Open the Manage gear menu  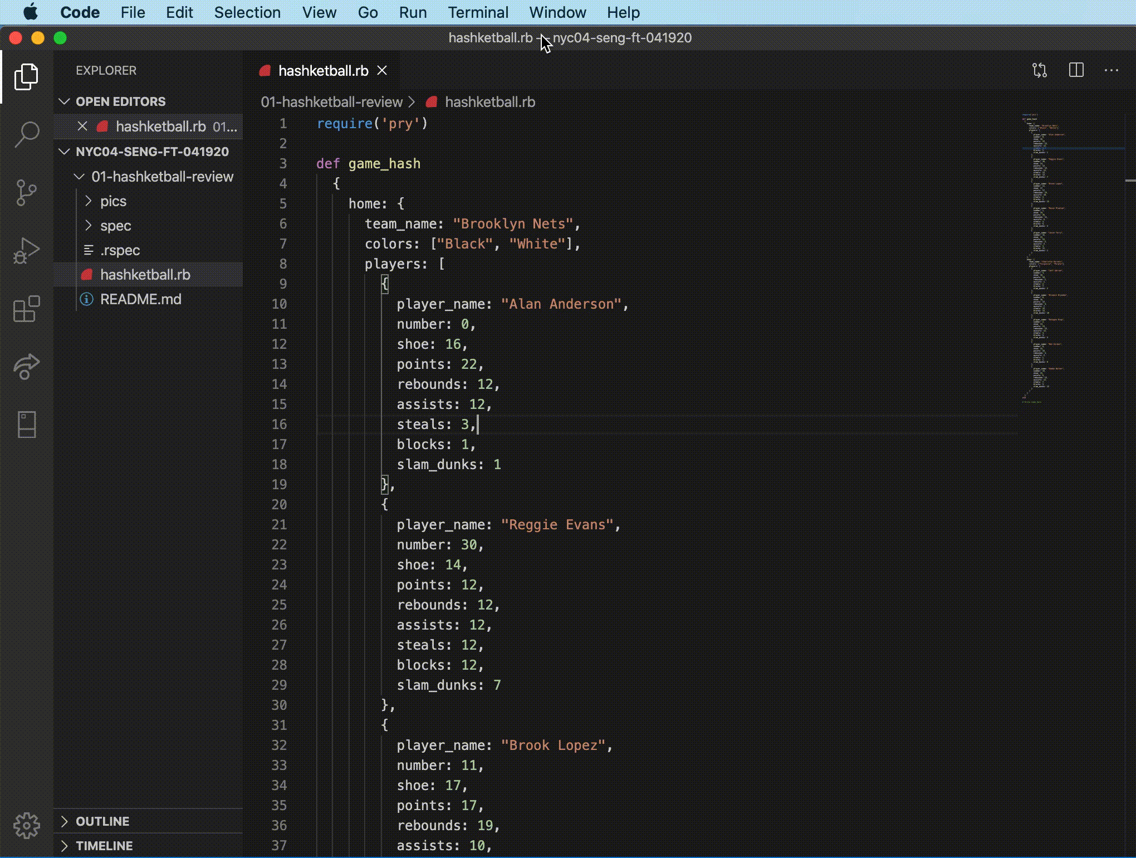pyautogui.click(x=26, y=825)
